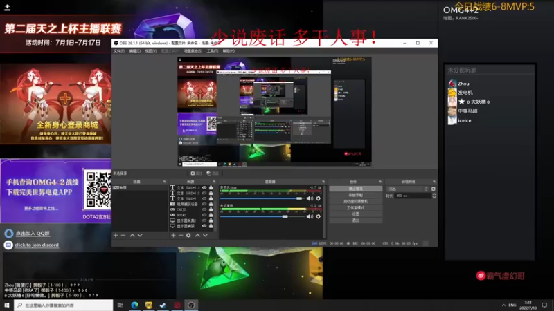This screenshot has height=311, width=554.
Task: Open source properties gear in Sources panel toolbar
Action: [188, 235]
